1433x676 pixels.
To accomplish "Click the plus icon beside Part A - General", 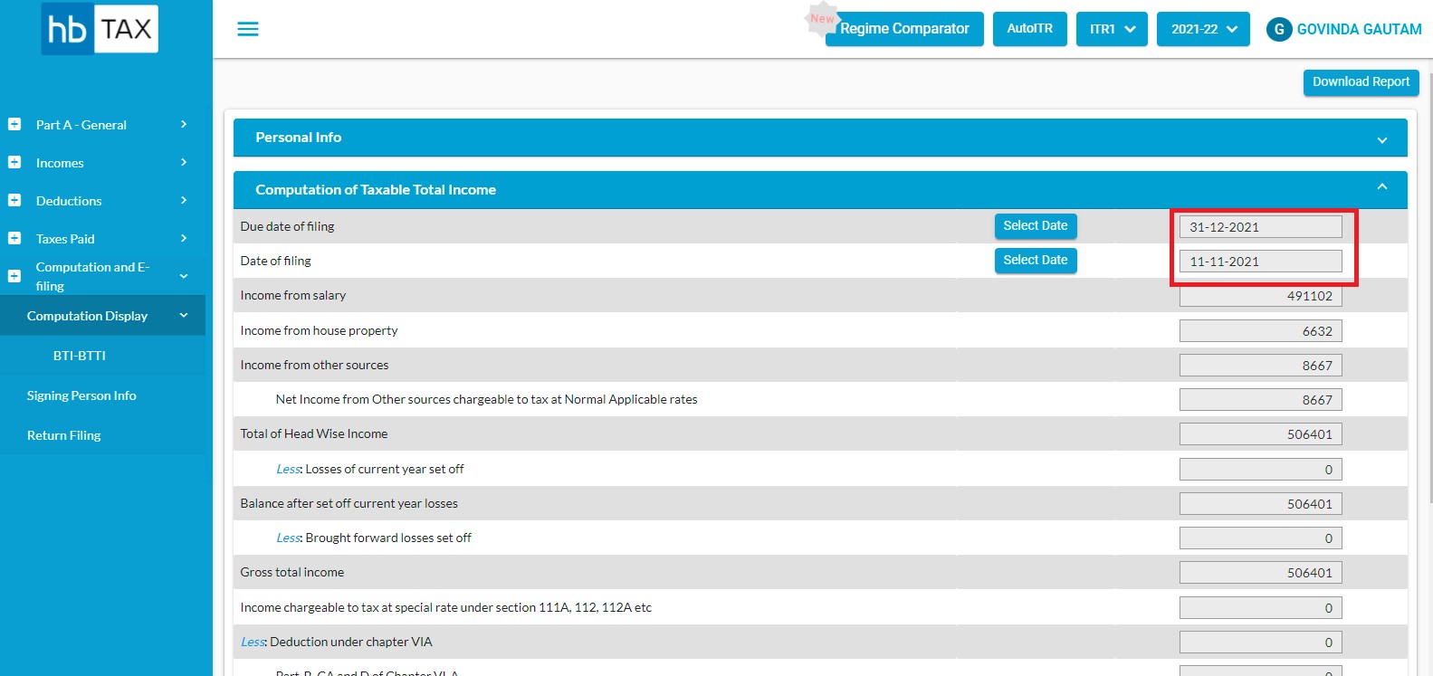I will pos(14,124).
